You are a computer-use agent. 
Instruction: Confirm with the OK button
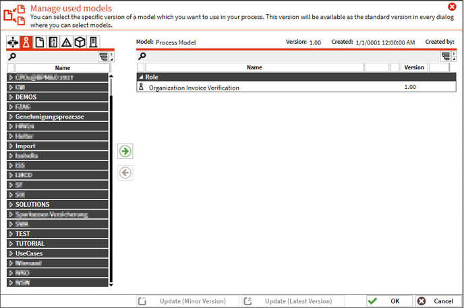[389, 301]
